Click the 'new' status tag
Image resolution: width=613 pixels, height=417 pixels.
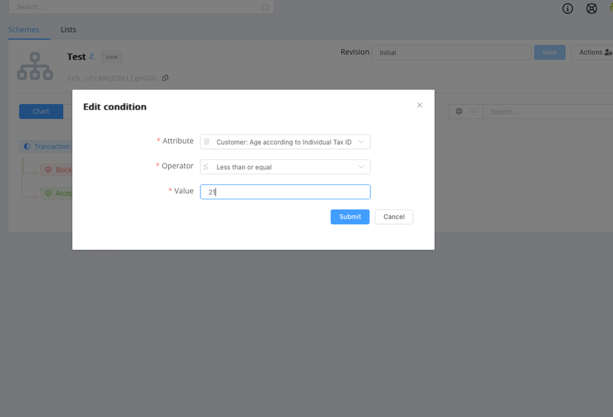pos(112,57)
